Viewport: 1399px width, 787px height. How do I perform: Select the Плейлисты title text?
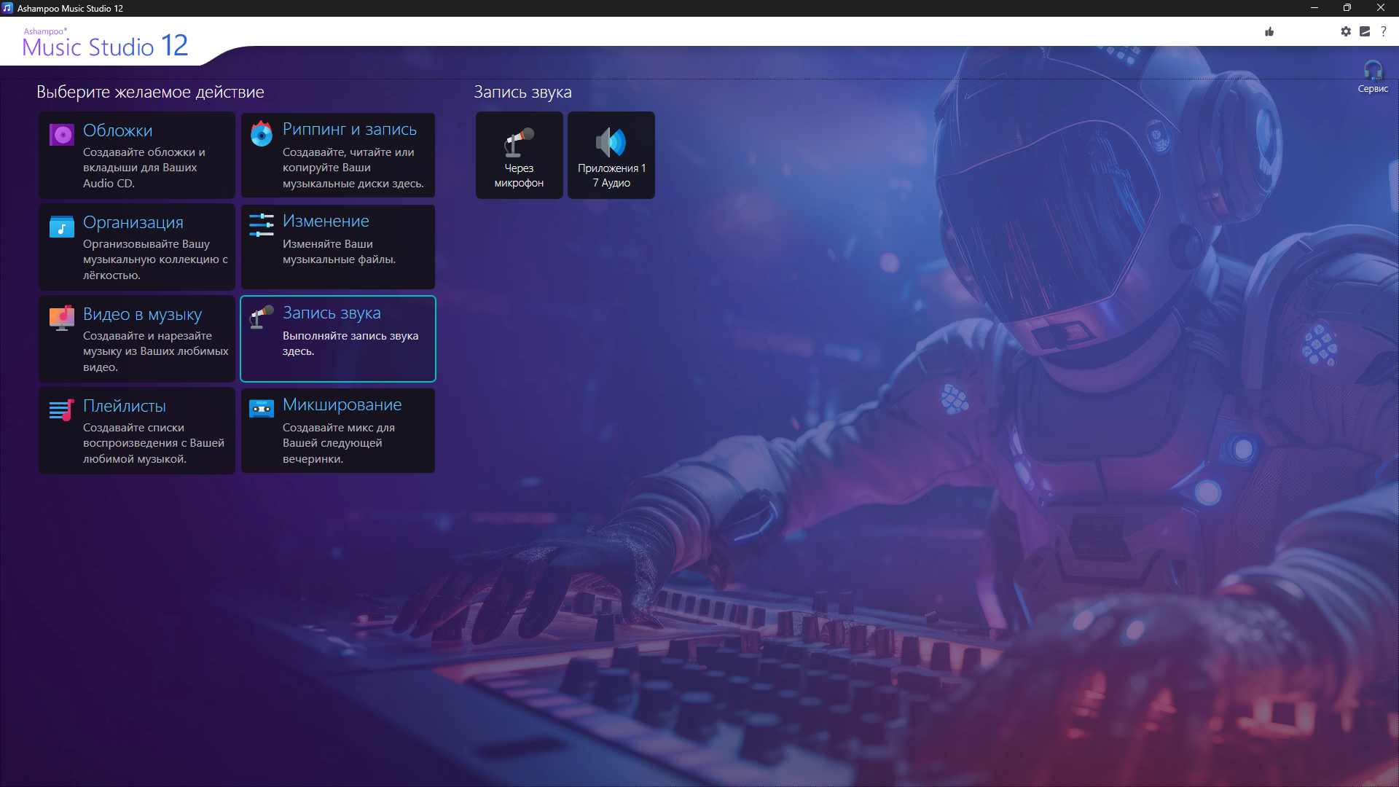point(125,406)
